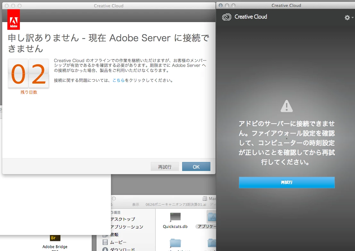Click the Adobe Bridge label text
This screenshot has height=251, width=355.
coord(55,247)
